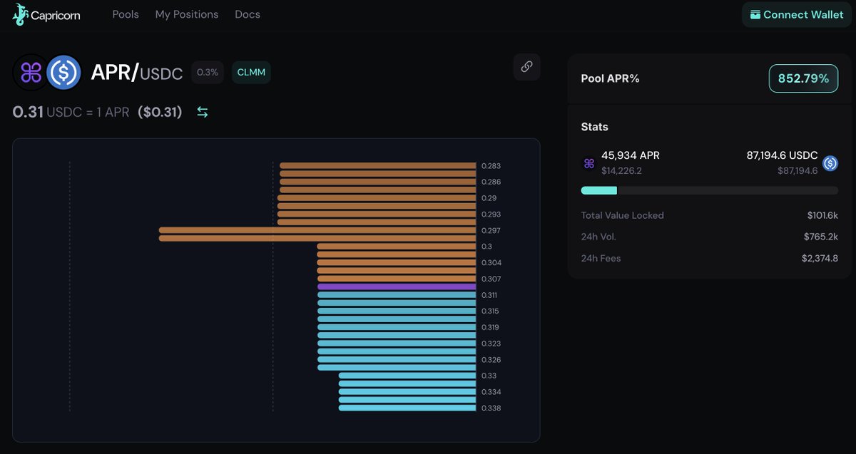
Task: Click the '$765.2k' volume value
Action: pos(821,237)
